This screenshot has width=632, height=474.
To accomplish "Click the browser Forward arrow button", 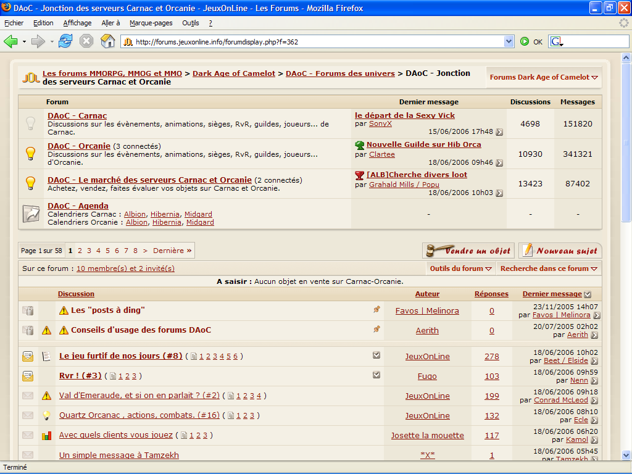I will coord(38,41).
